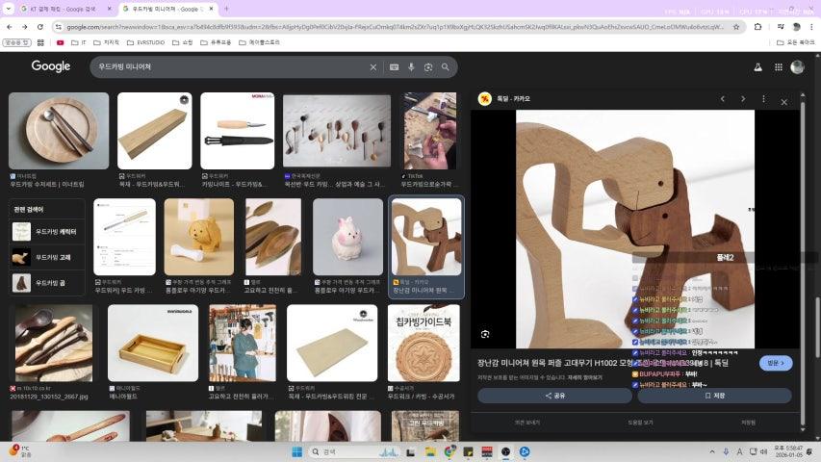Click the 공유 share button
821x462 pixels.
click(554, 396)
